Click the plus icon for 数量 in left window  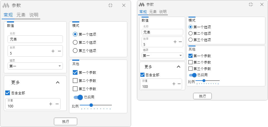point(53,51)
